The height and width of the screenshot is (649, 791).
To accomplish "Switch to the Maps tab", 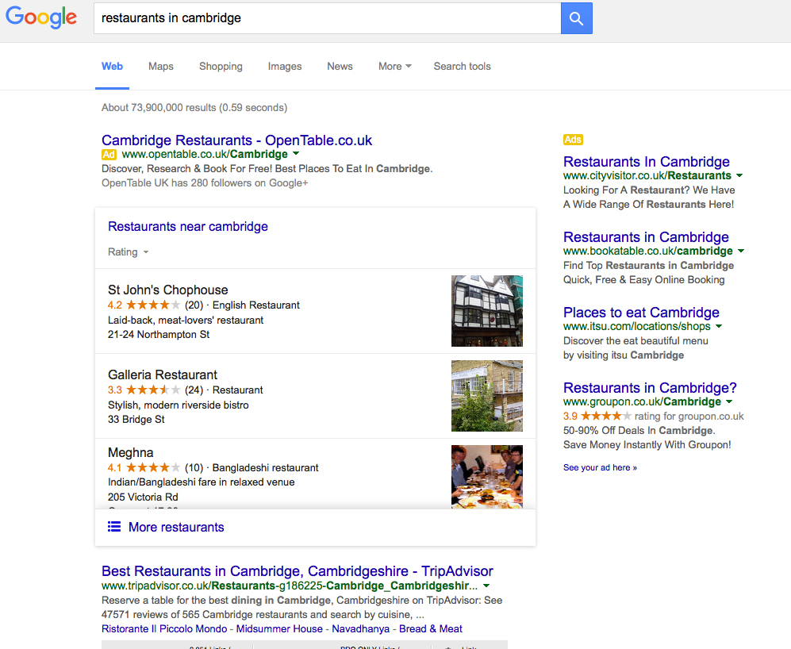I will tap(161, 66).
